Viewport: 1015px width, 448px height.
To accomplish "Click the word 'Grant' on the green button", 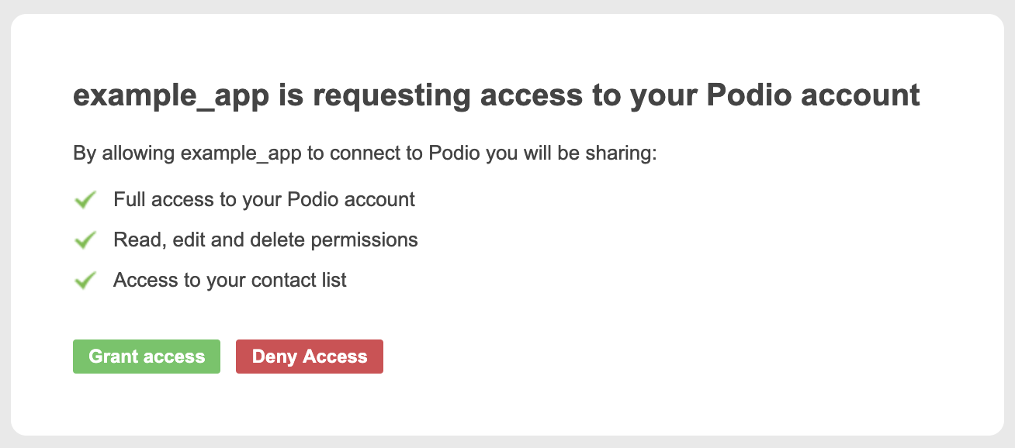I will pos(113,357).
